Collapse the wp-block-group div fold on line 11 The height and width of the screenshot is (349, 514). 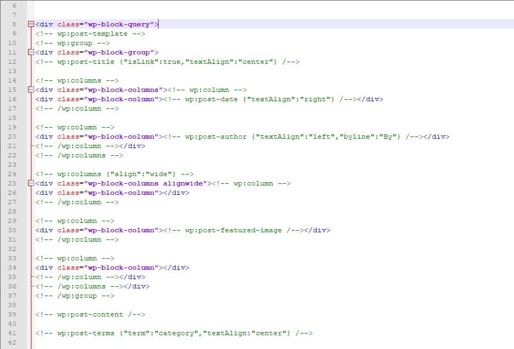tap(31, 52)
